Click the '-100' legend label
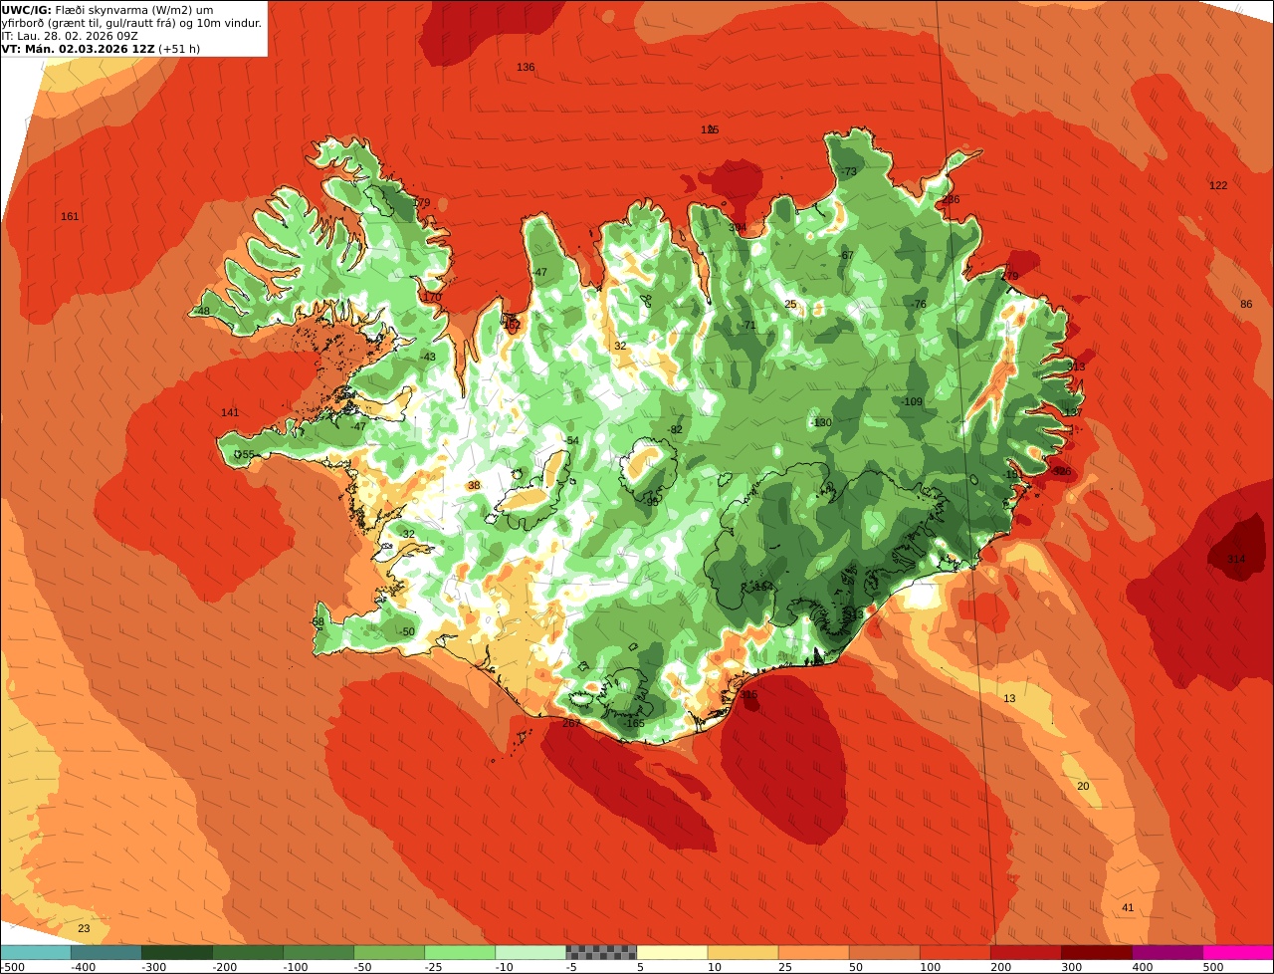Screen dimensions: 1274x974 [295, 967]
